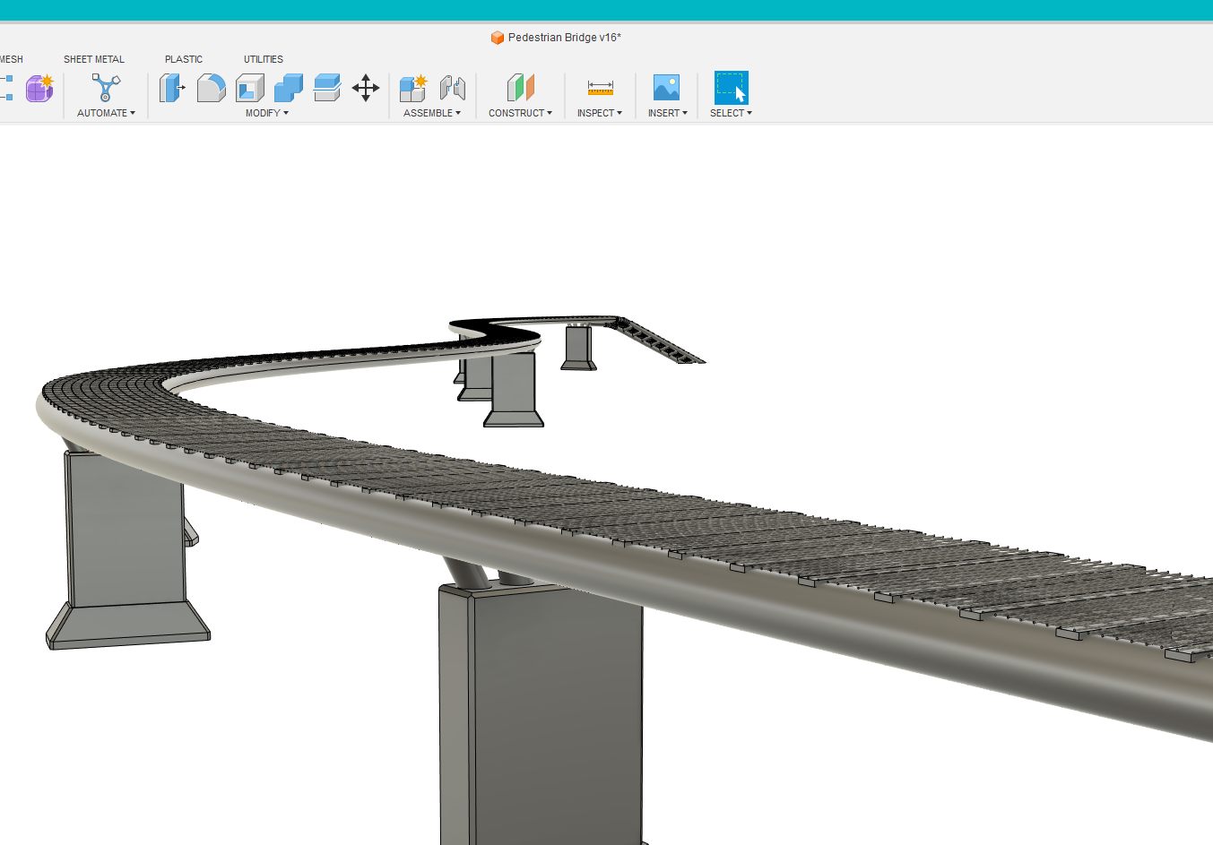Select the Joint tool icon
Viewport: 1213px width, 845px height.
(453, 88)
